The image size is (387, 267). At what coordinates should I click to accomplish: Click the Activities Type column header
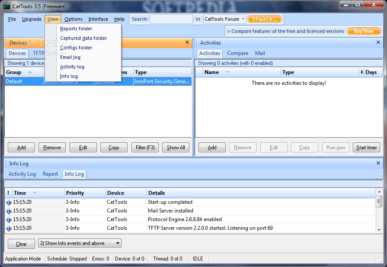tap(320, 72)
